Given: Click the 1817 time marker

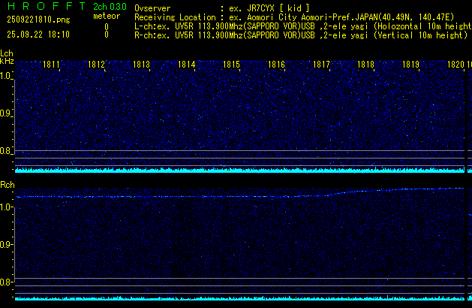Looking at the screenshot, I should [321, 65].
